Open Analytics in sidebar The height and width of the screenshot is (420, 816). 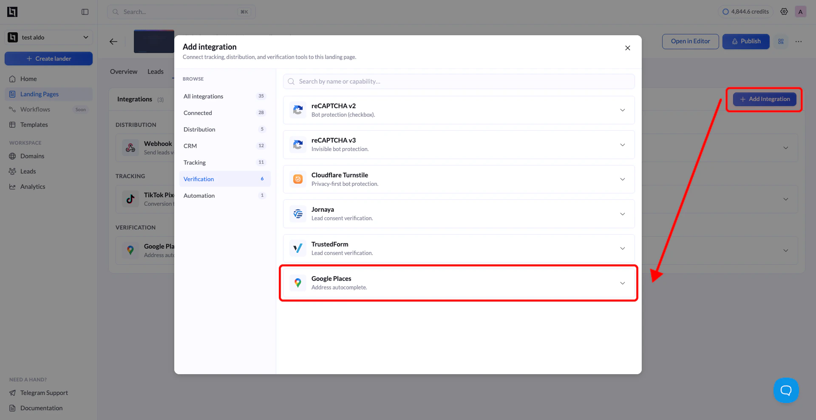pos(49,187)
